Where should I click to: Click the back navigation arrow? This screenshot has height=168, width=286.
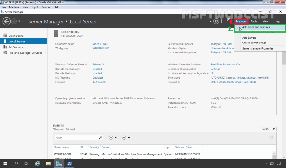(x=6, y=21)
